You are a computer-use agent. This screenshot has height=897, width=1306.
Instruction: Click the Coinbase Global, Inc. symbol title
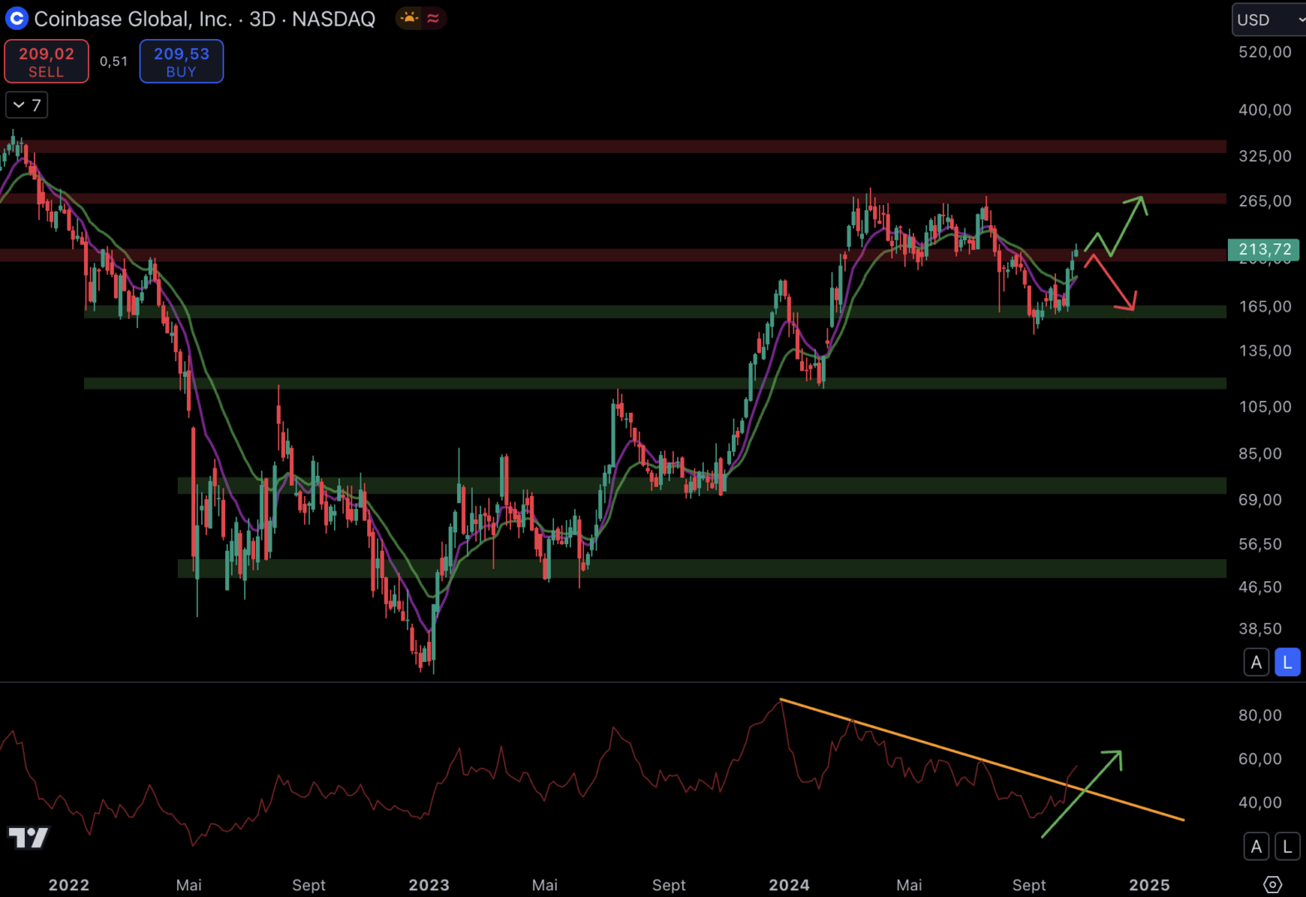point(132,18)
